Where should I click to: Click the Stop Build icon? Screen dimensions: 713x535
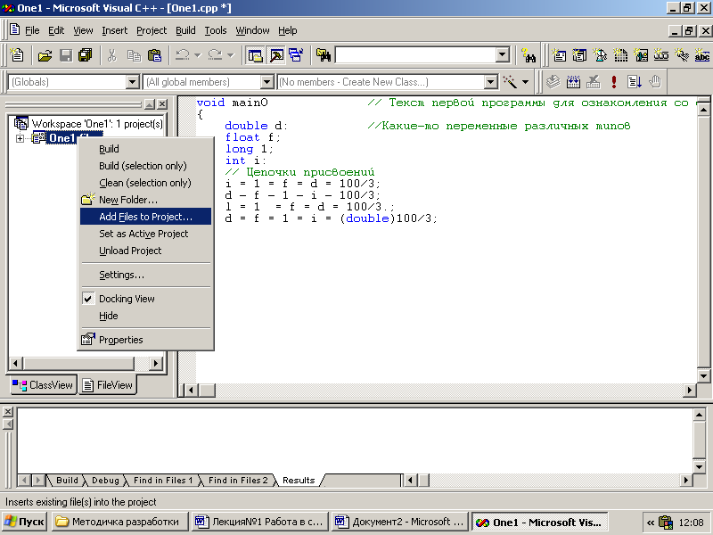pos(594,82)
